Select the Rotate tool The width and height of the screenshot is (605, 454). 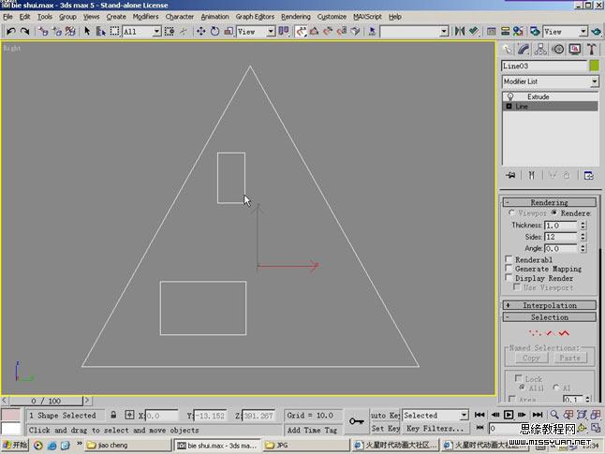coord(214,31)
